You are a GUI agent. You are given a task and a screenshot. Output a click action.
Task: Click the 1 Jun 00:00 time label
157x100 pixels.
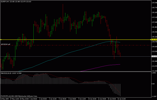click(x=33, y=99)
